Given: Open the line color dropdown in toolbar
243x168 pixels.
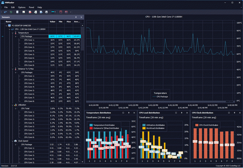Looking at the screenshot, I should (54, 12).
